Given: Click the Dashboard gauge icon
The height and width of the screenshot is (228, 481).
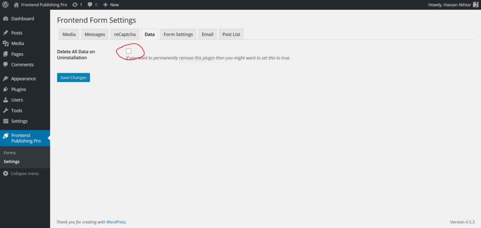Looking at the screenshot, I should (x=6, y=19).
